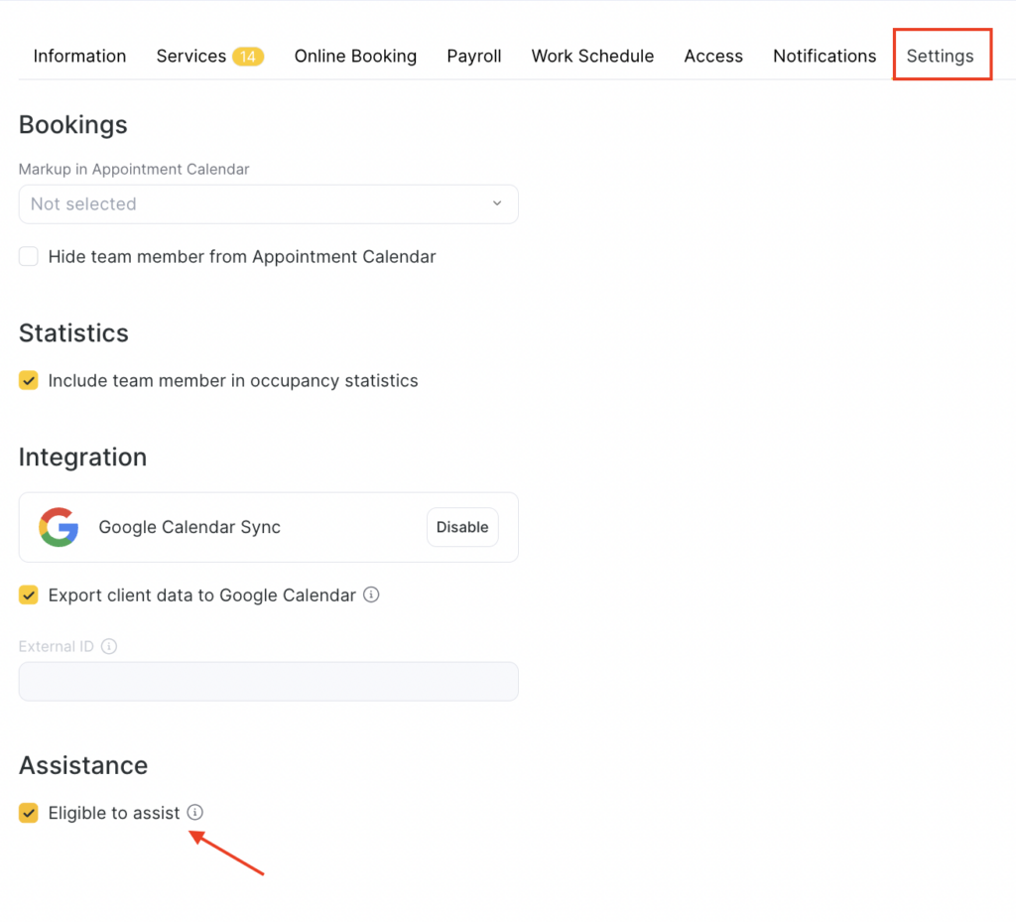Switch to the Information tab
This screenshot has width=1016, height=922.
pos(79,57)
